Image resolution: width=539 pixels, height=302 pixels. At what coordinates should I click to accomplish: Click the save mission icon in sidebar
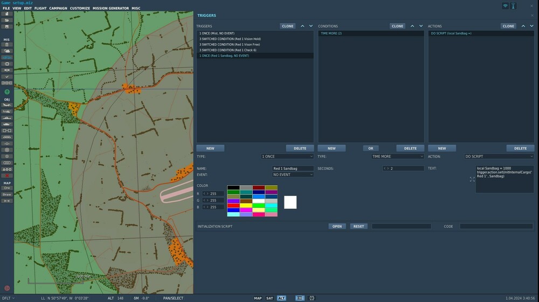[7, 26]
